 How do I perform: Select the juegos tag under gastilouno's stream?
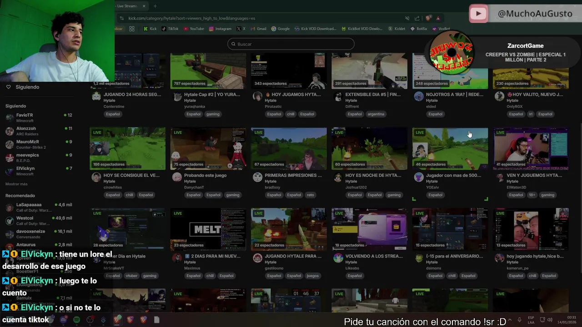[313, 276]
